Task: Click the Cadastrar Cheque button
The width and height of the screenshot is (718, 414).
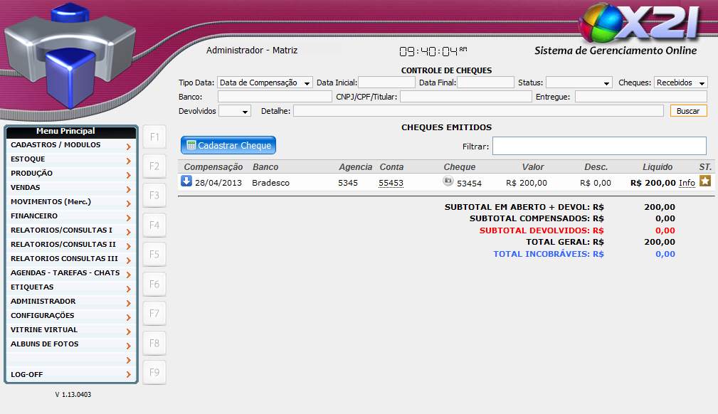Action: pyautogui.click(x=228, y=145)
